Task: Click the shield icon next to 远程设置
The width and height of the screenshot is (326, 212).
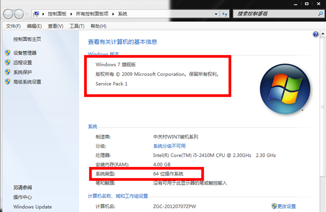Action: [x=7, y=62]
